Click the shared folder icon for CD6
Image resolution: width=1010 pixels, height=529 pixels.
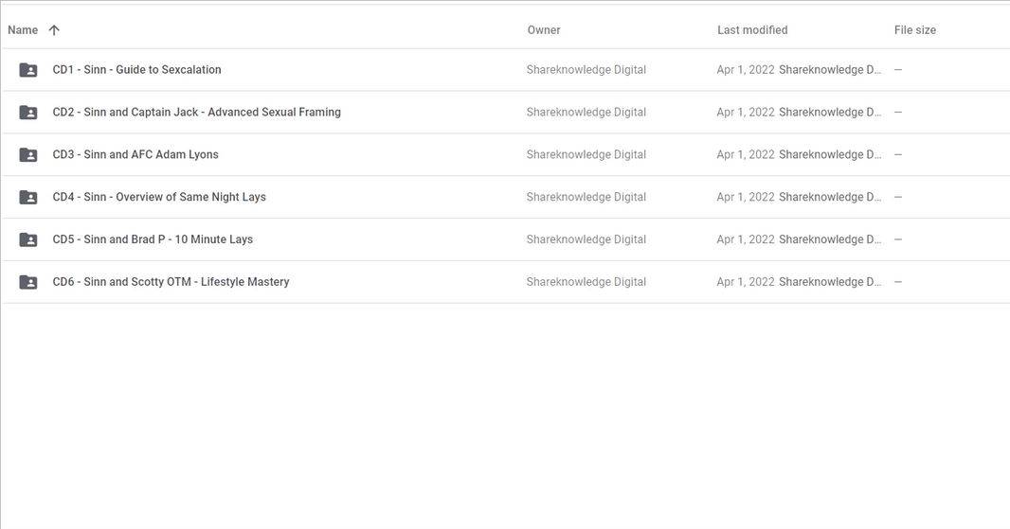pos(28,282)
